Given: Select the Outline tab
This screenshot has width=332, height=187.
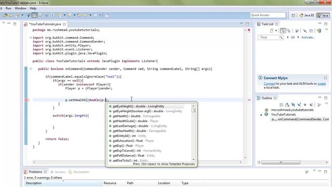Looking at the screenshot, I should pyautogui.click(x=267, y=98).
